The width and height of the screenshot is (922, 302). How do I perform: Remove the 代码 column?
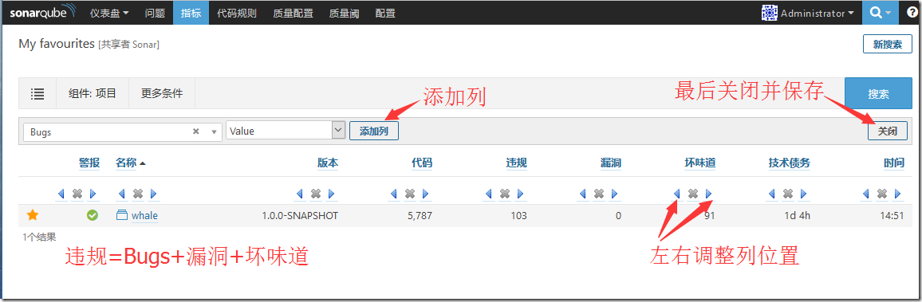tap(410, 194)
